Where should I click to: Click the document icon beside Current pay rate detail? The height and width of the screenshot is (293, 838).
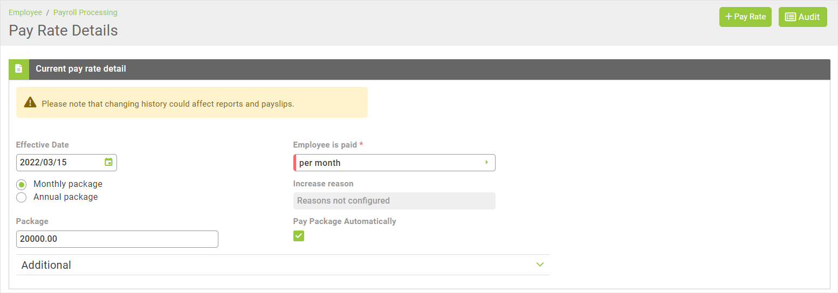pos(19,69)
